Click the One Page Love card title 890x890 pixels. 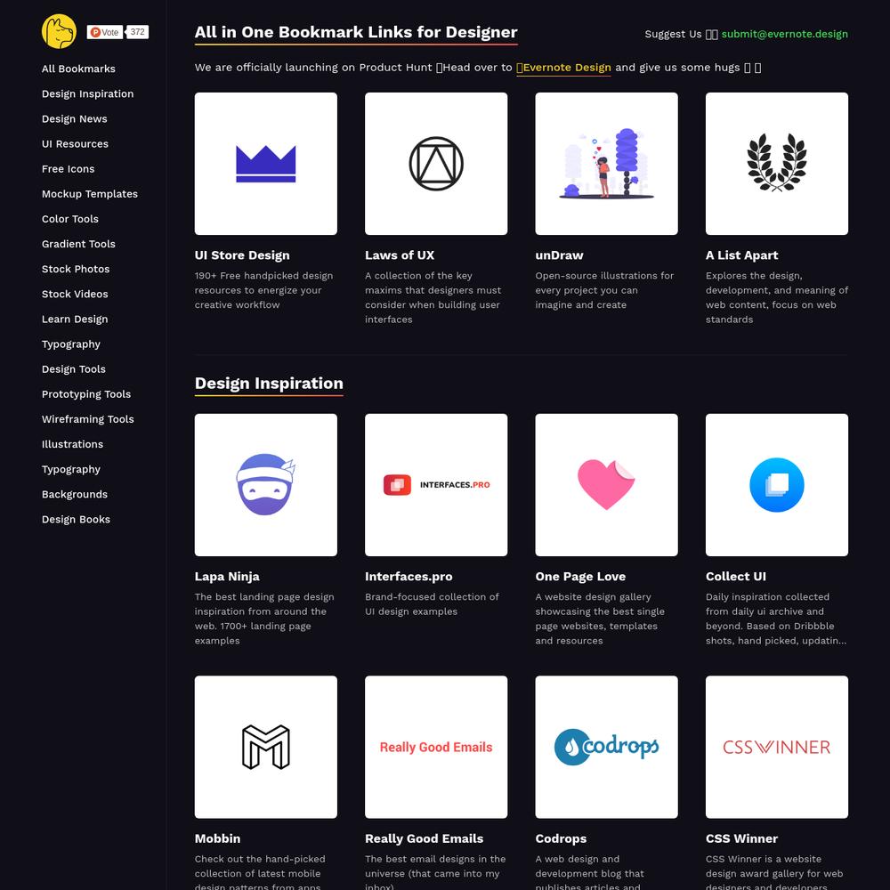point(580,577)
